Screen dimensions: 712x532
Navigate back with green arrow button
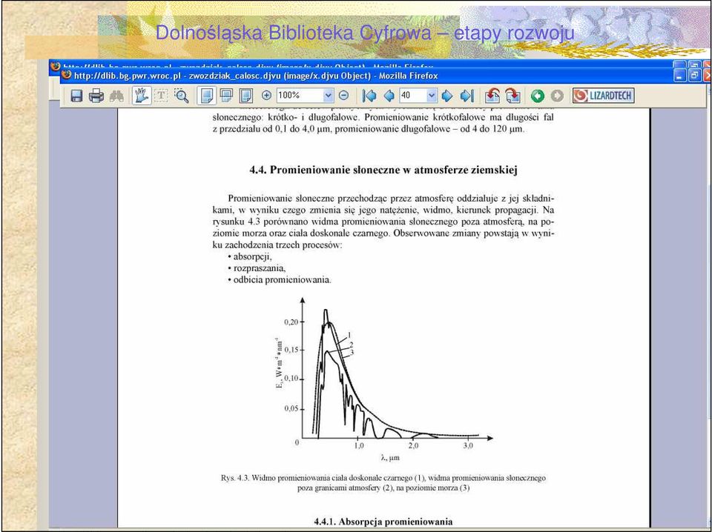click(538, 96)
